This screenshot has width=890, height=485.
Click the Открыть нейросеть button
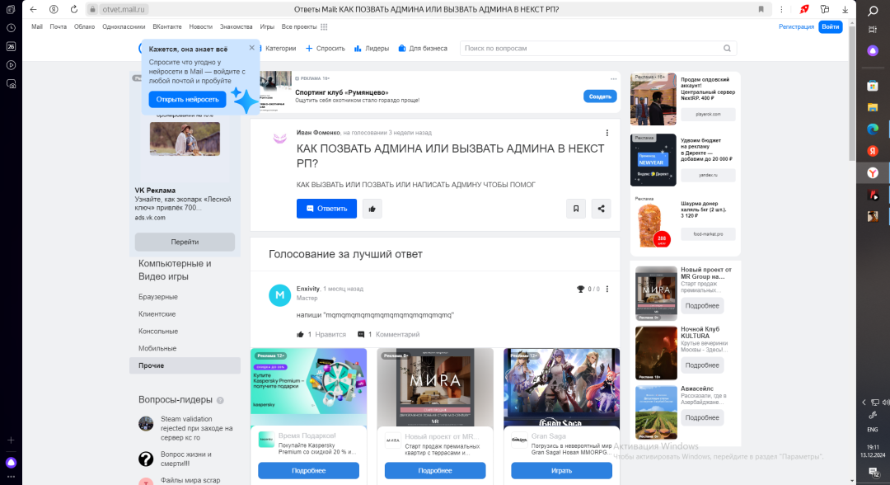point(187,99)
